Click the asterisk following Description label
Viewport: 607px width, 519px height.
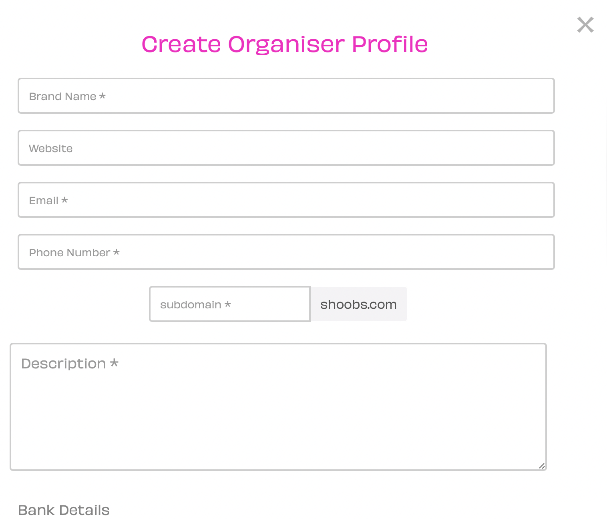[114, 363]
